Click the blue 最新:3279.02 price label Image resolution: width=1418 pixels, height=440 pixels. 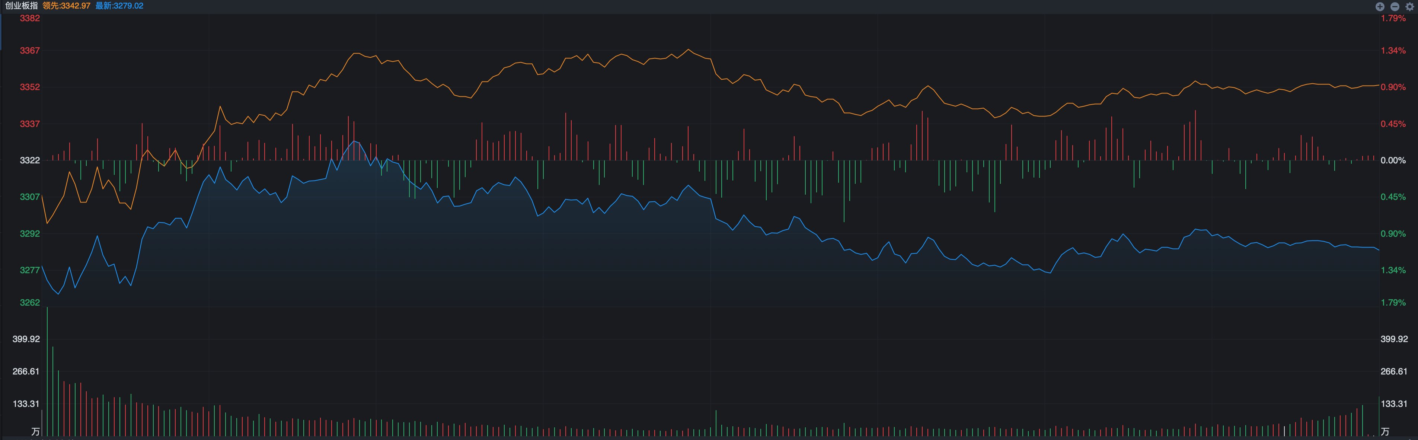click(119, 6)
